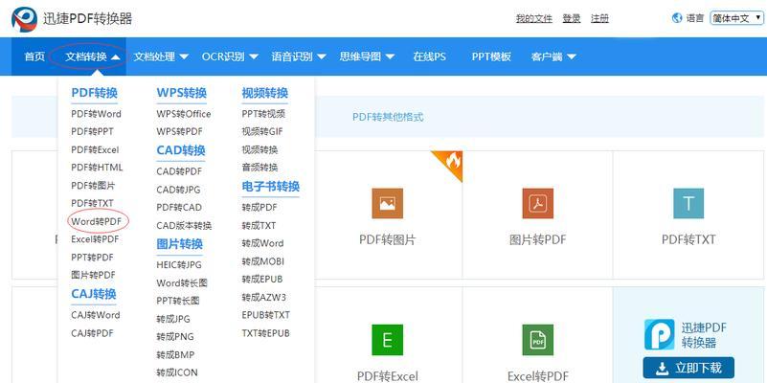Choose WPS转PDF menu entry
Viewport: 767px width, 383px height.
click(179, 131)
